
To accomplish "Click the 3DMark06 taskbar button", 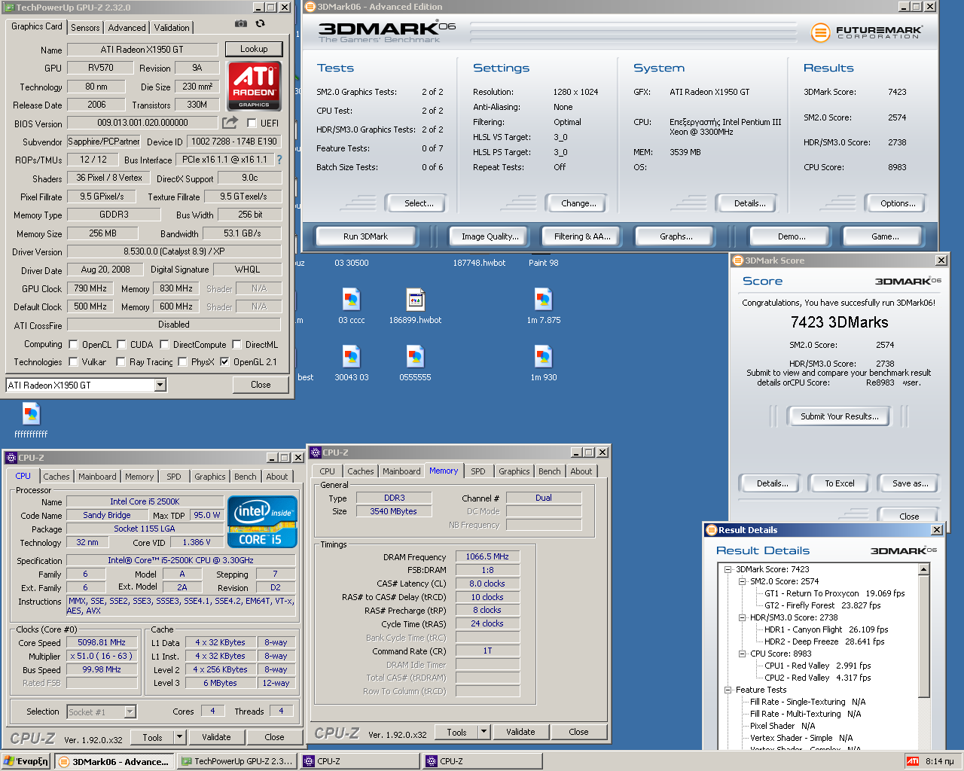I will pos(114,761).
